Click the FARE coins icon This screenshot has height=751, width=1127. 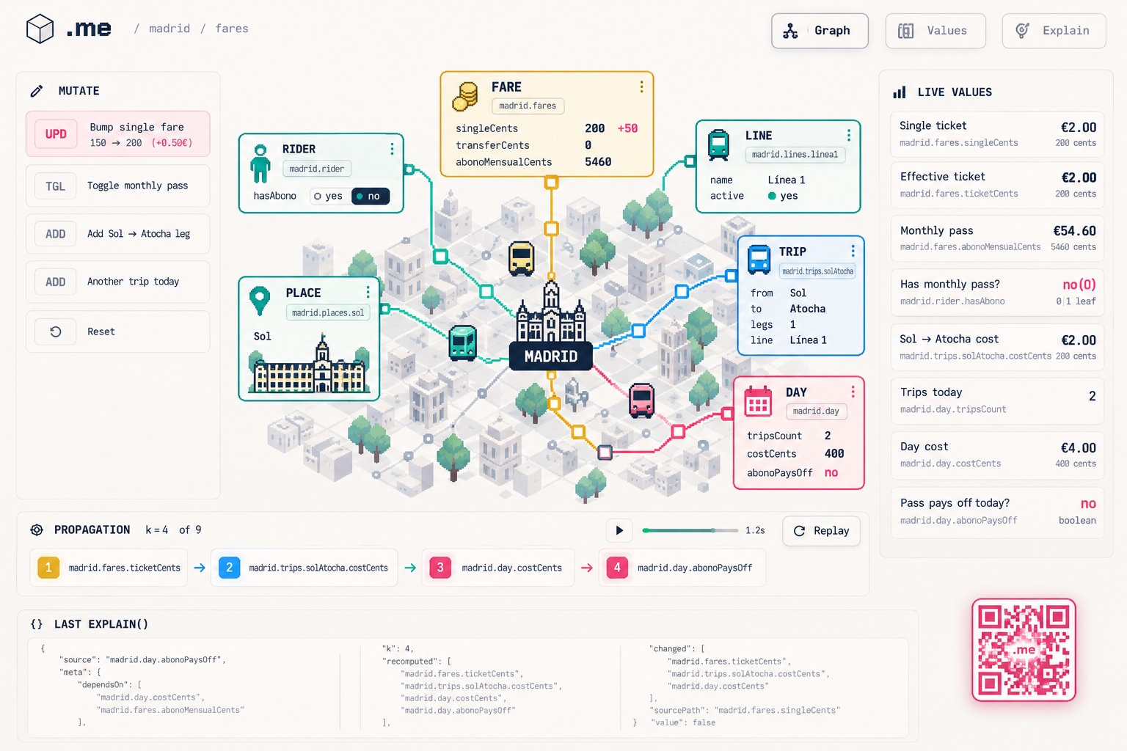click(x=465, y=97)
